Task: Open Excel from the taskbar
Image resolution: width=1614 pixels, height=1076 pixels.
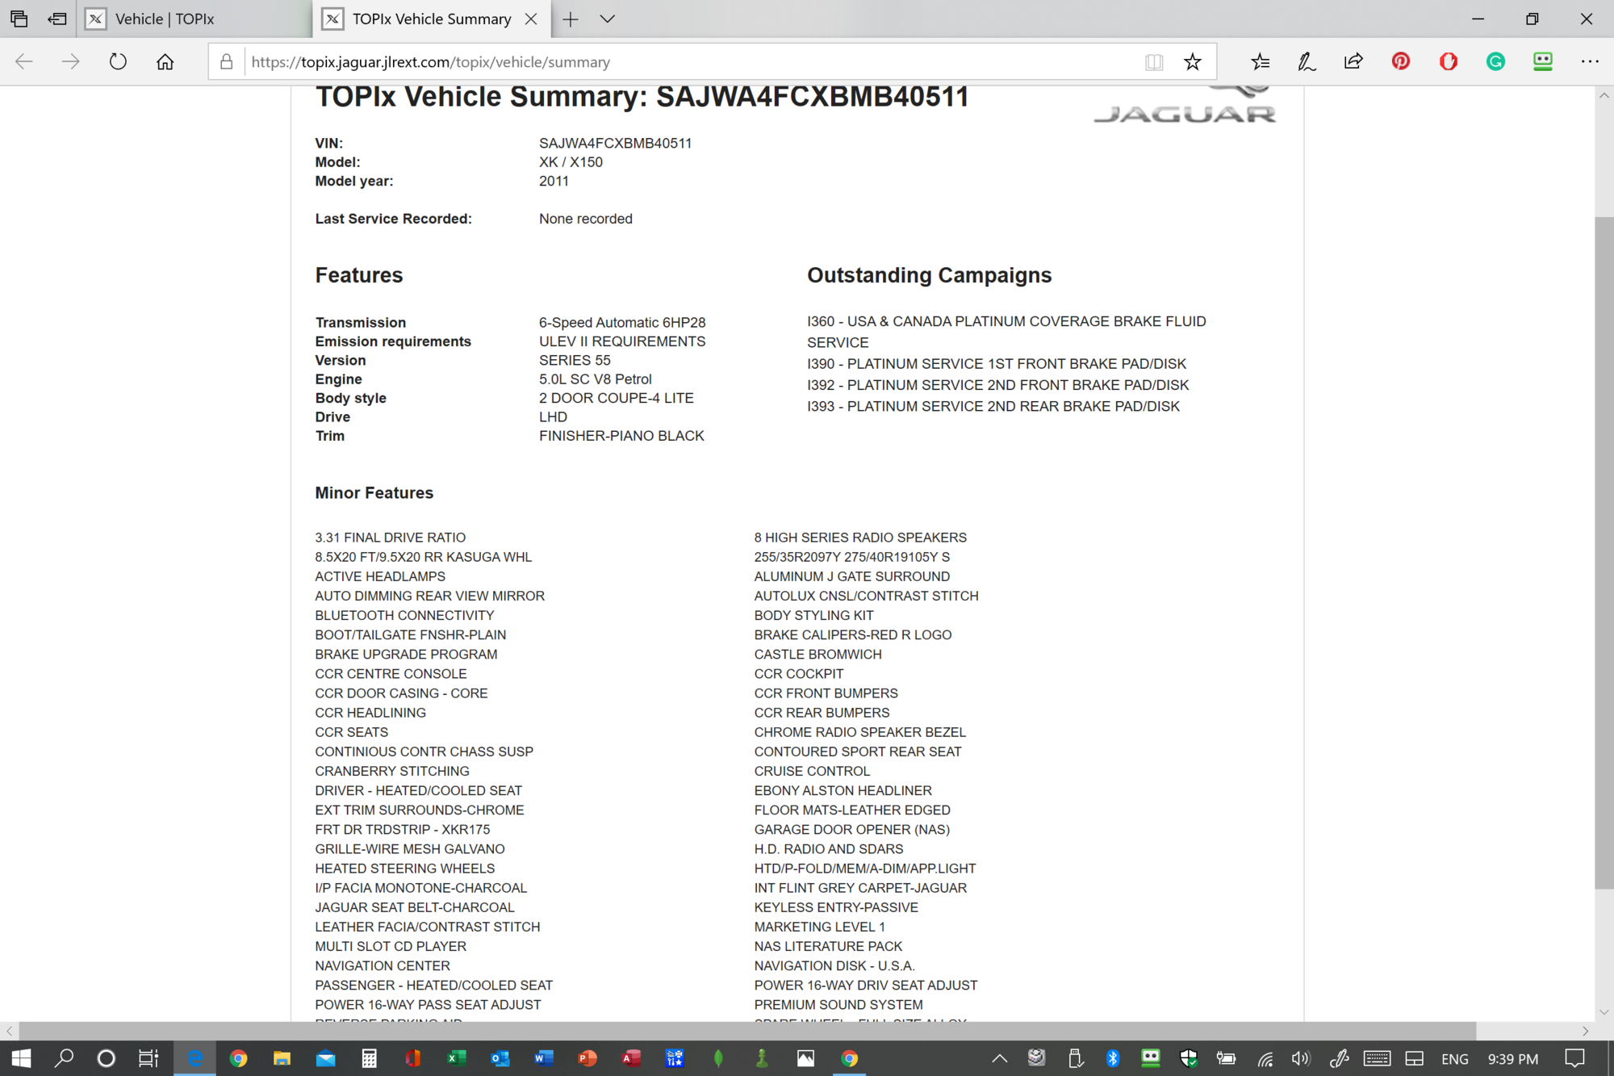Action: pyautogui.click(x=456, y=1058)
